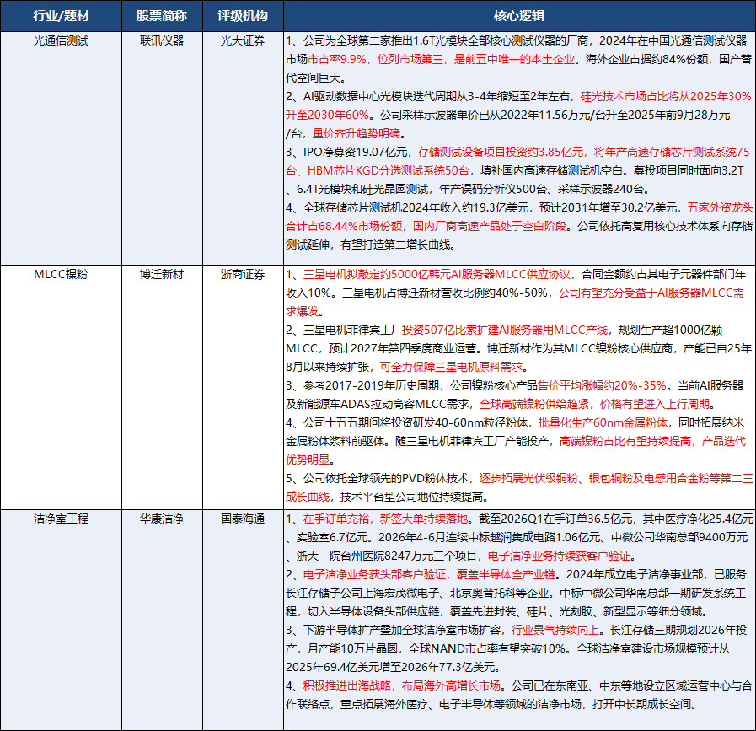Click red text 存储测试设备项目投资约3.85亿元
Viewport: 756px width, 731px height.
point(501,153)
